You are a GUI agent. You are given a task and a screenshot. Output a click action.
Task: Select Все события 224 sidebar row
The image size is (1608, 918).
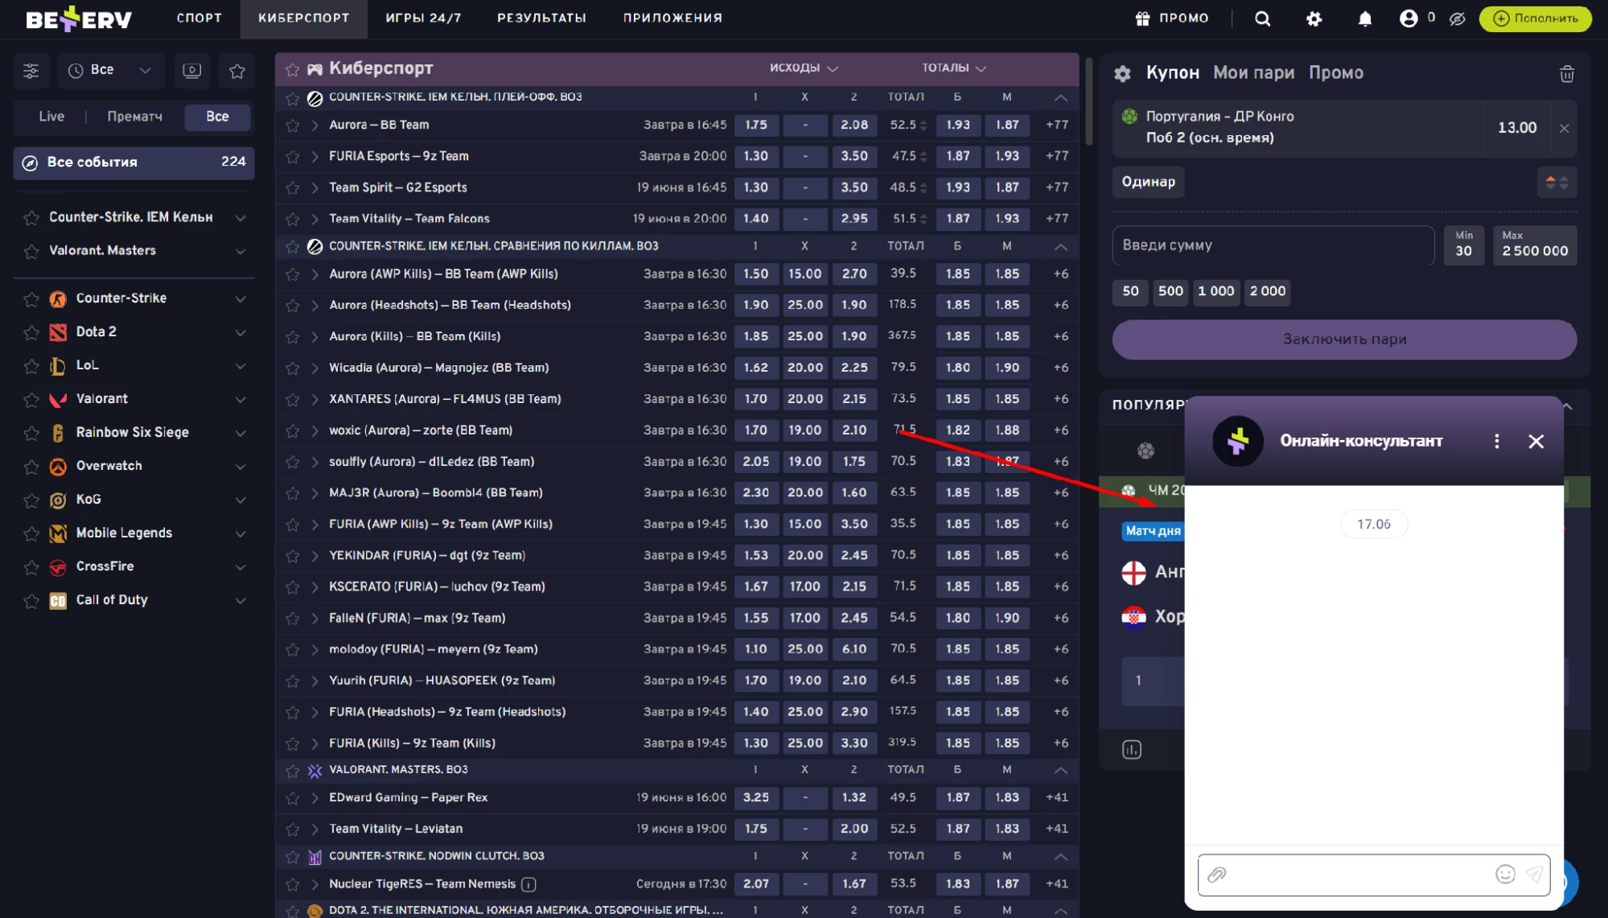click(134, 163)
